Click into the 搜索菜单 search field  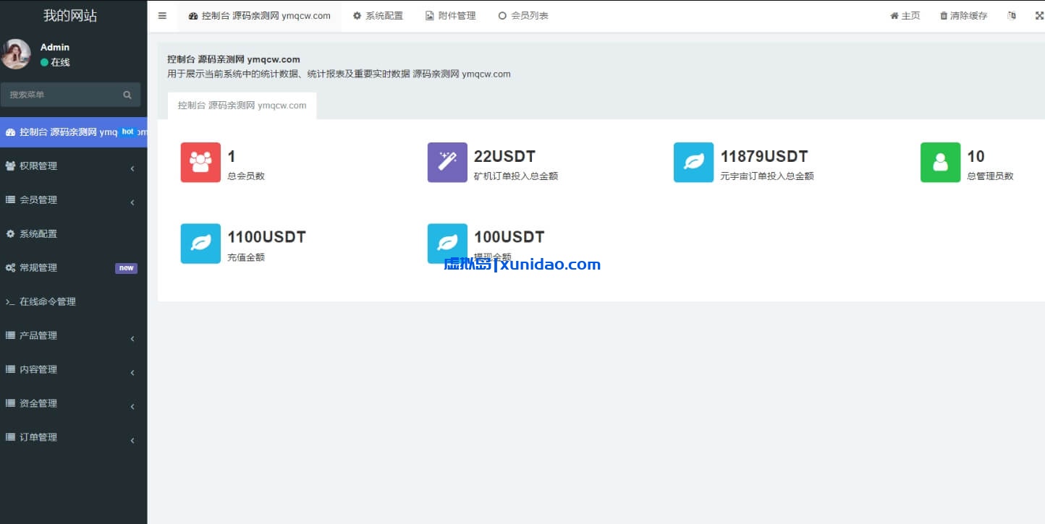click(x=62, y=95)
